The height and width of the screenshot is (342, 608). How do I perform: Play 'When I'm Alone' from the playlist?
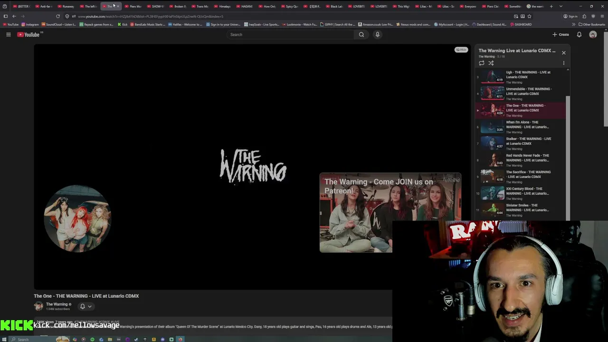tap(521, 126)
